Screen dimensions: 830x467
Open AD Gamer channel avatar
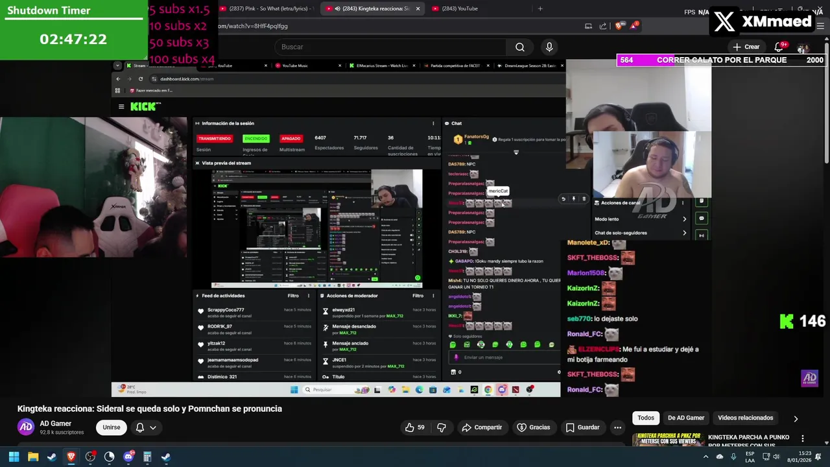(x=26, y=427)
